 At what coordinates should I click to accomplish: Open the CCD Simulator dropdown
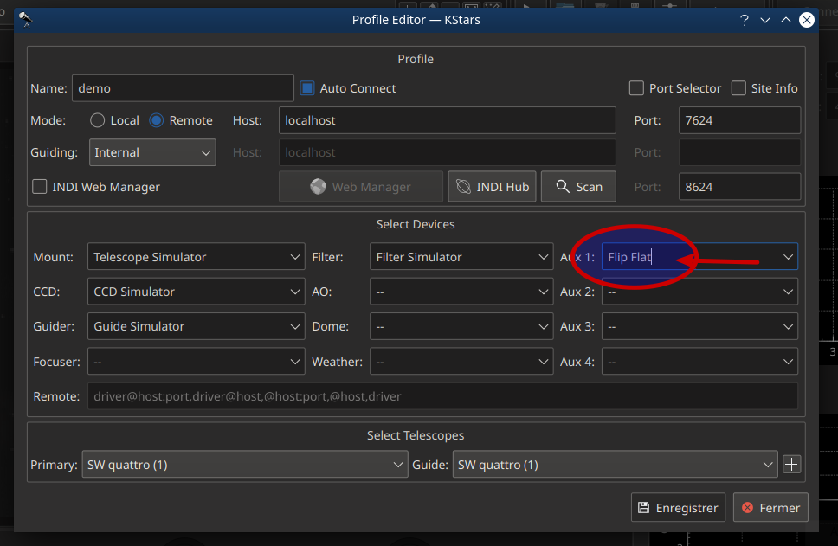(197, 292)
